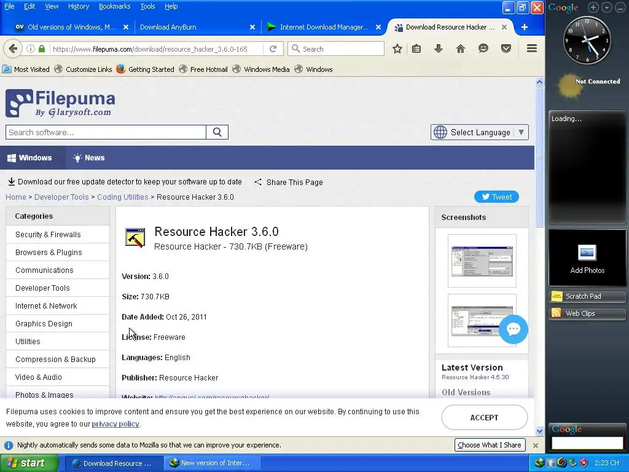Click the Tweet button
This screenshot has height=472, width=629.
tap(496, 197)
